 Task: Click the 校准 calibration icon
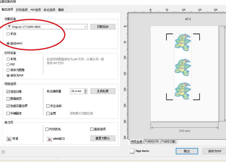pos(8,138)
